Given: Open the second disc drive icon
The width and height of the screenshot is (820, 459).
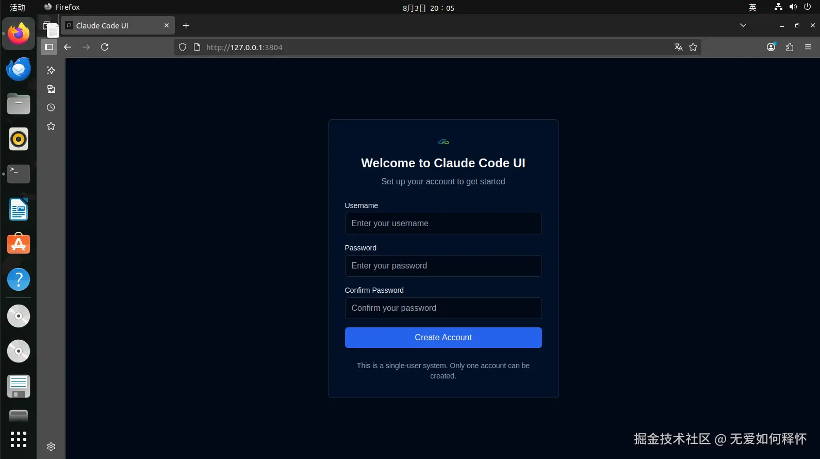Looking at the screenshot, I should pyautogui.click(x=19, y=351).
